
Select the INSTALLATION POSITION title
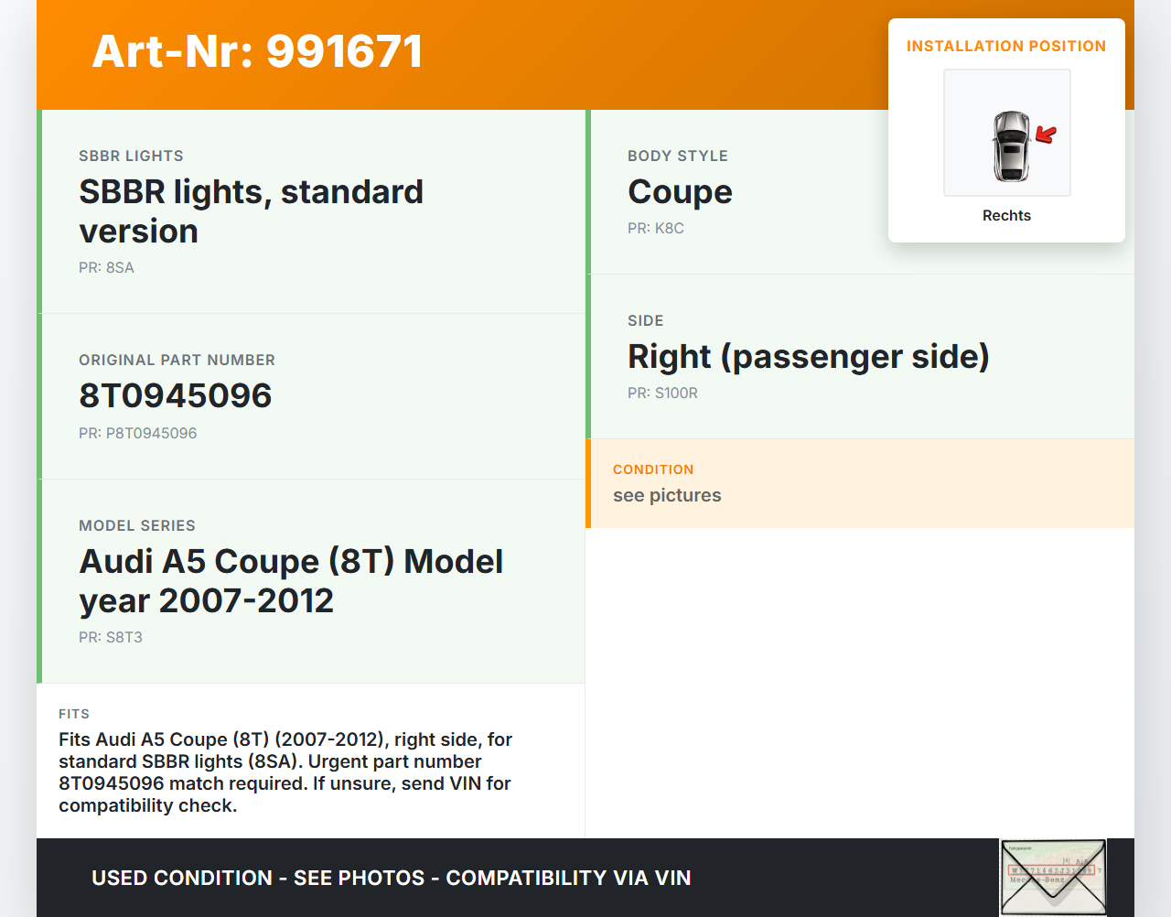click(x=1005, y=46)
